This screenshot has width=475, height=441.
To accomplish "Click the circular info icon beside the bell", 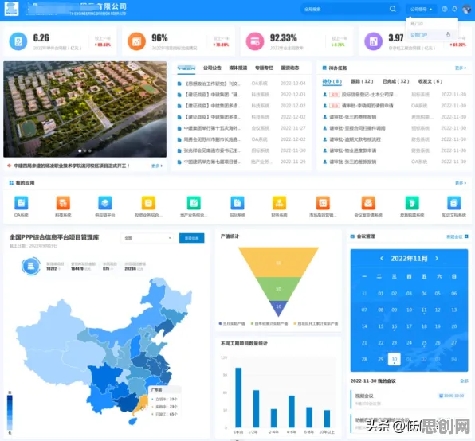I will 445,9.
